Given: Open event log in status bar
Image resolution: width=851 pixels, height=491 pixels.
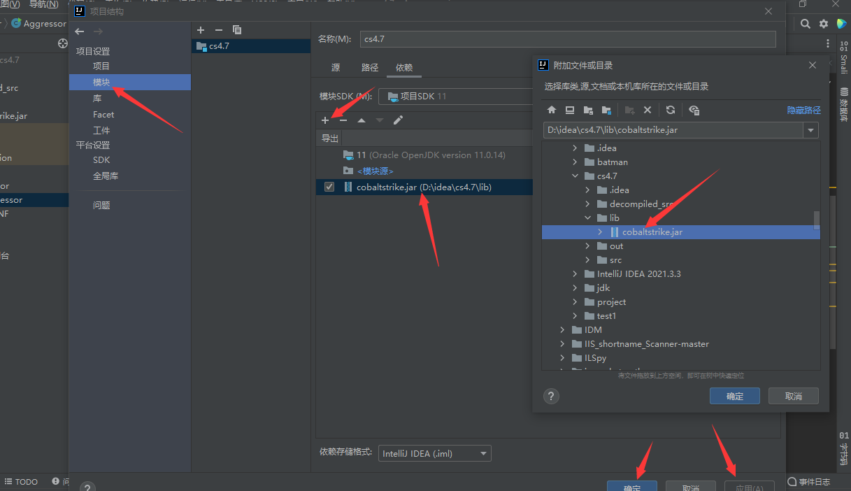Looking at the screenshot, I should [x=809, y=482].
